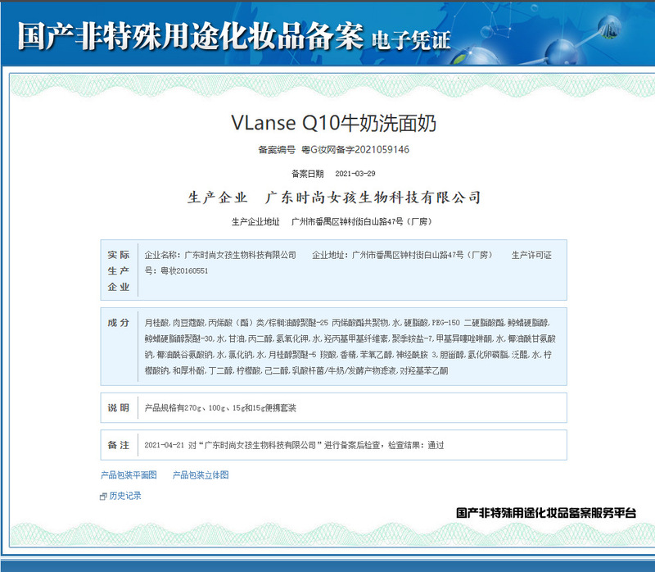Select the address 广州市番禺区钟村街白山路47号（厂房）under the heading

point(362,221)
